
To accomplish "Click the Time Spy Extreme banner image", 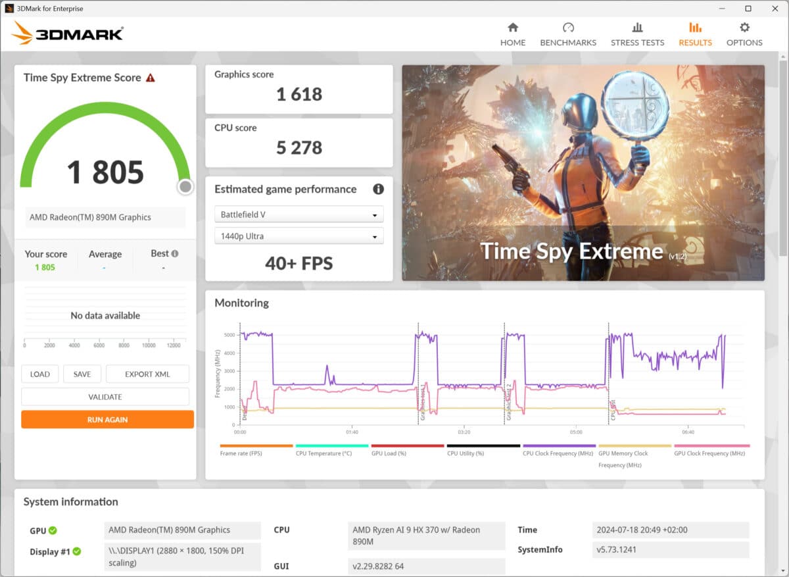I will (583, 172).
